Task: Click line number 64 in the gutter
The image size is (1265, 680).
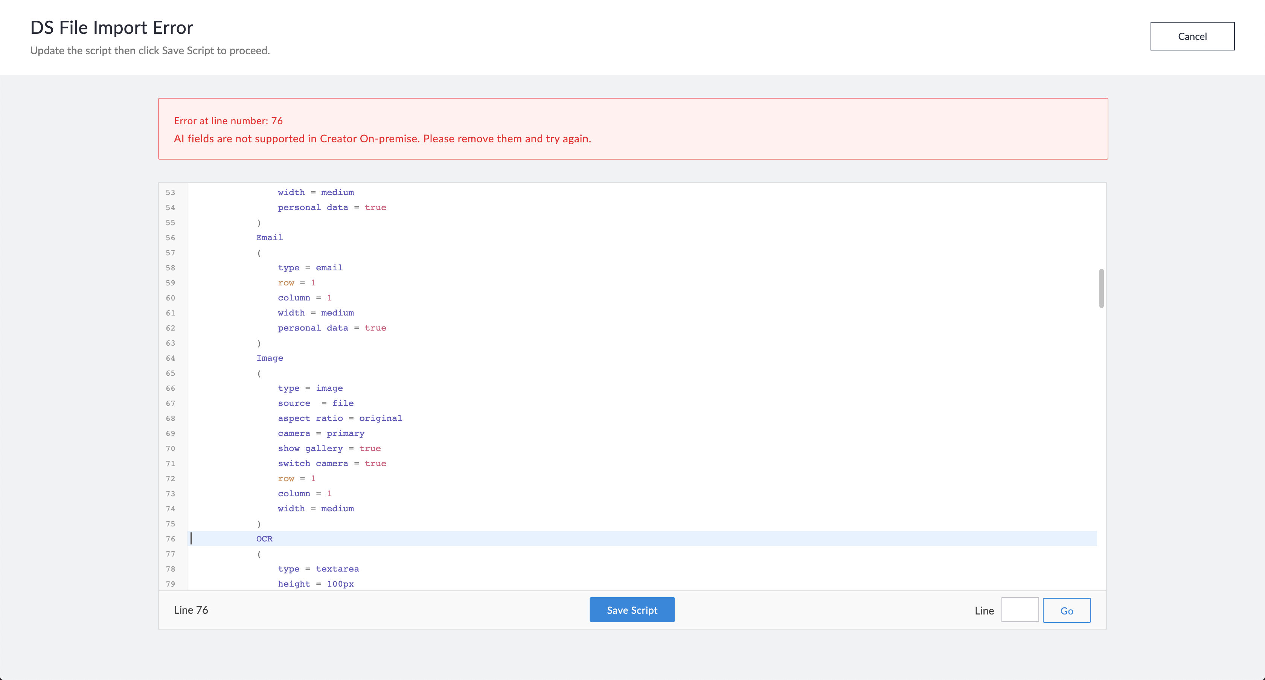Action: [171, 358]
